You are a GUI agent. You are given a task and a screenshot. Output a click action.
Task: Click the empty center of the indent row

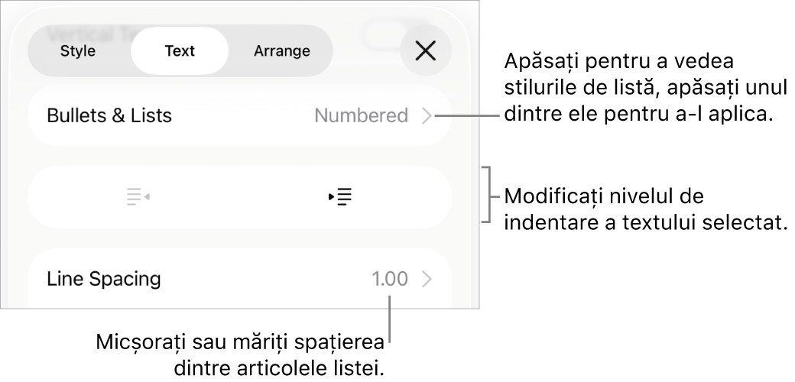point(239,197)
